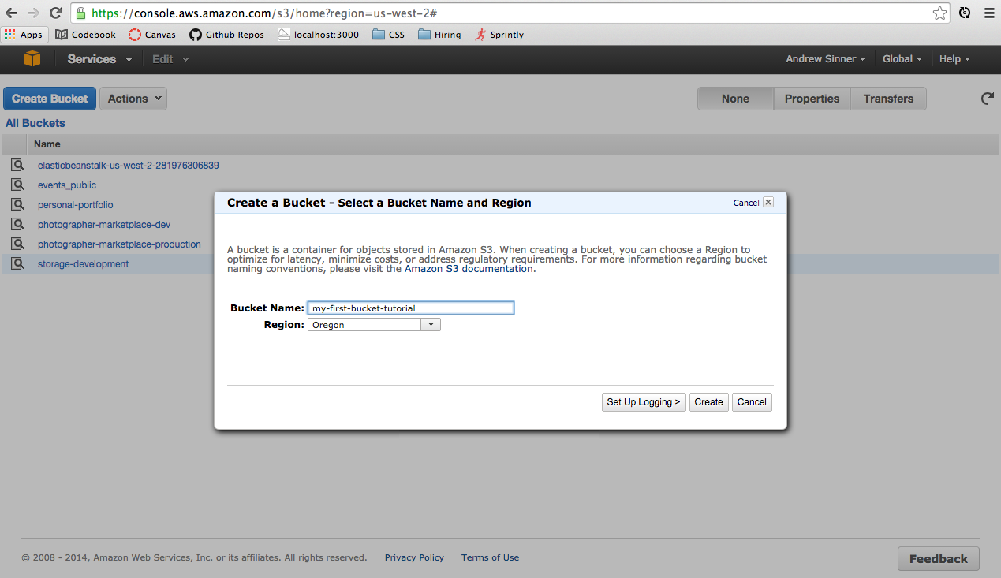Open the Apps bookmarks shortcut
Screen dimensions: 1001x578
[x=24, y=35]
